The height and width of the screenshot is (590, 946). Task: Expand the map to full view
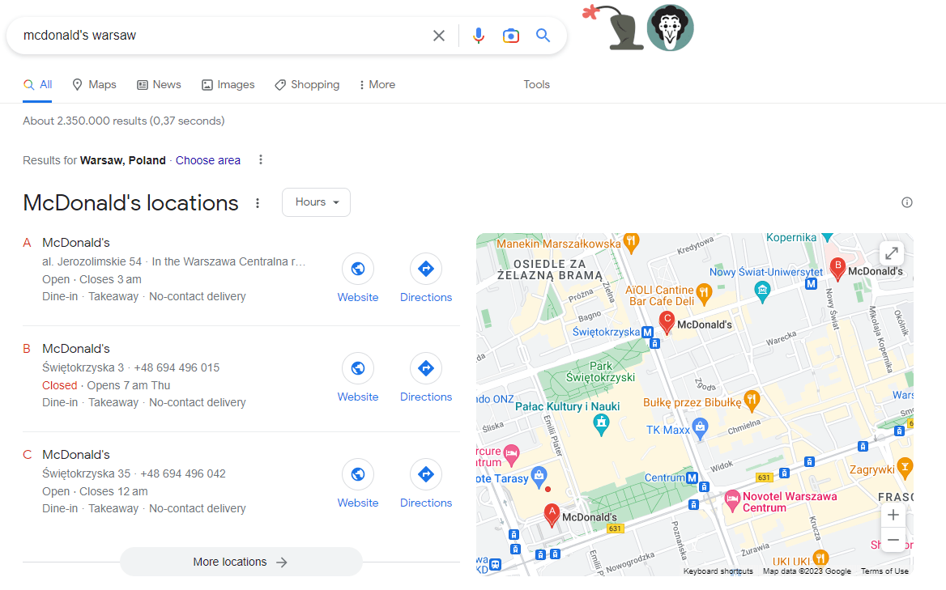(892, 253)
